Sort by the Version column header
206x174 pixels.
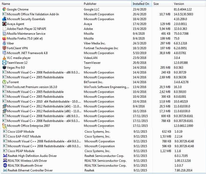[x=189, y=4]
